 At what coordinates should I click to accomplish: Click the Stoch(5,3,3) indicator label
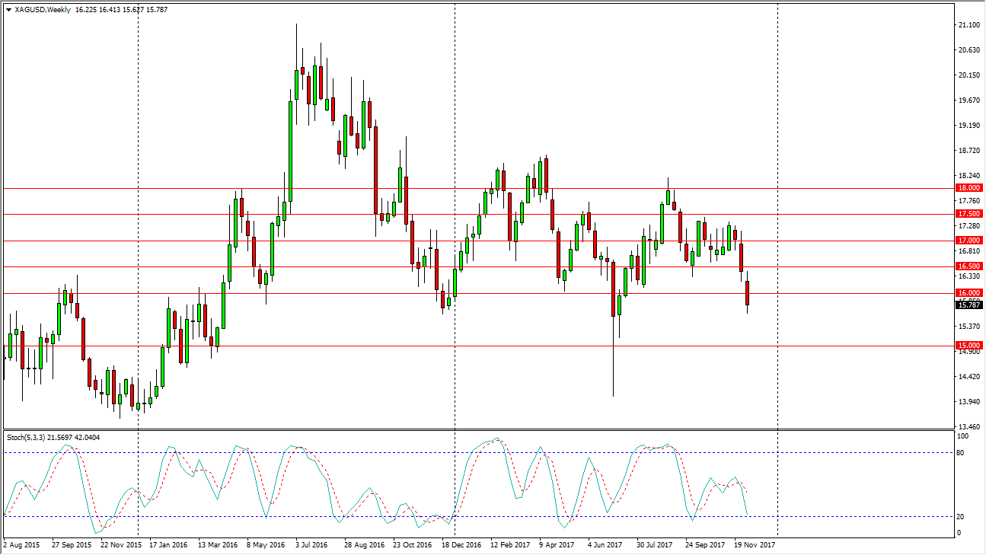pyautogui.click(x=26, y=437)
